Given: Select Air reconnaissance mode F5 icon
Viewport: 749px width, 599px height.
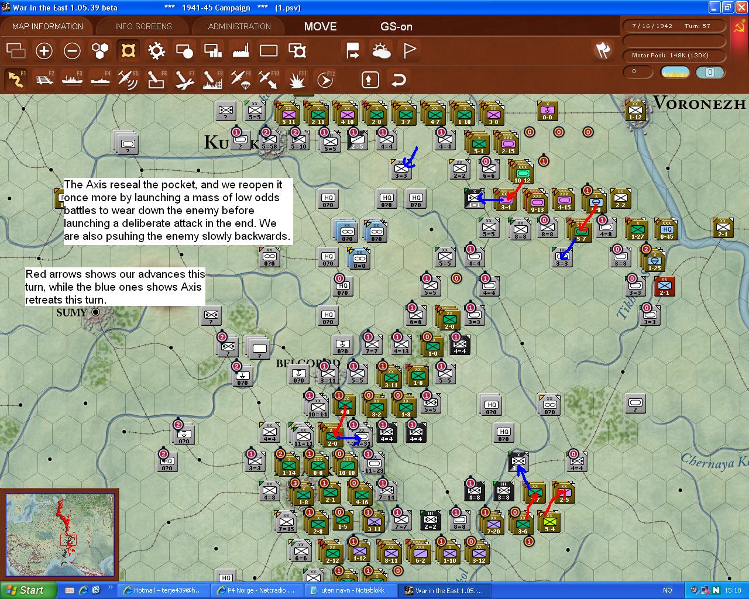Looking at the screenshot, I should click(128, 79).
